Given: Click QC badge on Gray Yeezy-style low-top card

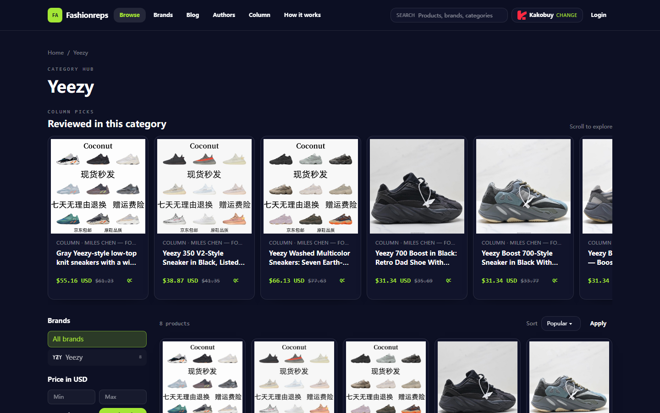Looking at the screenshot, I should click(130, 280).
